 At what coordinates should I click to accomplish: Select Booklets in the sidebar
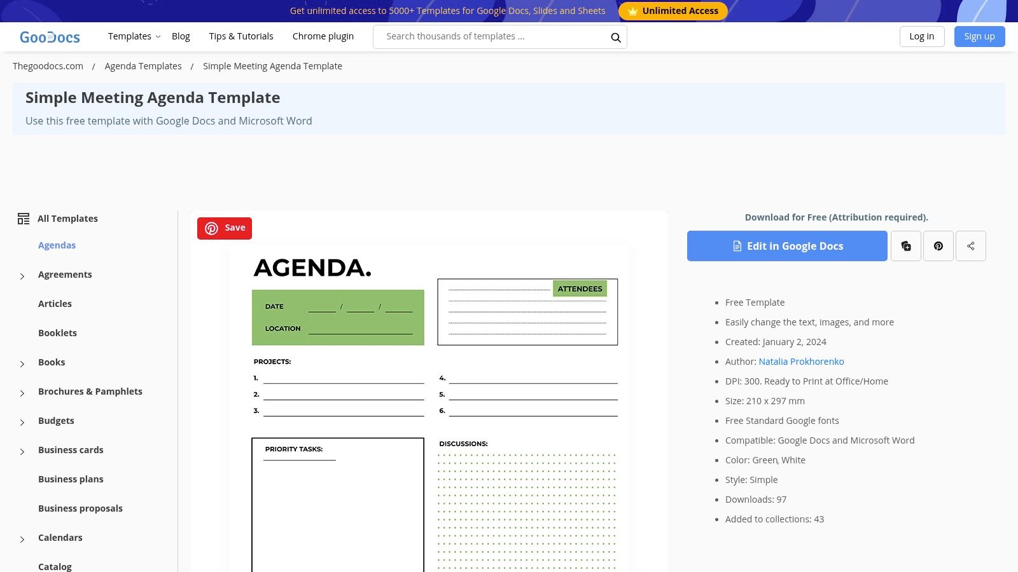pyautogui.click(x=57, y=333)
